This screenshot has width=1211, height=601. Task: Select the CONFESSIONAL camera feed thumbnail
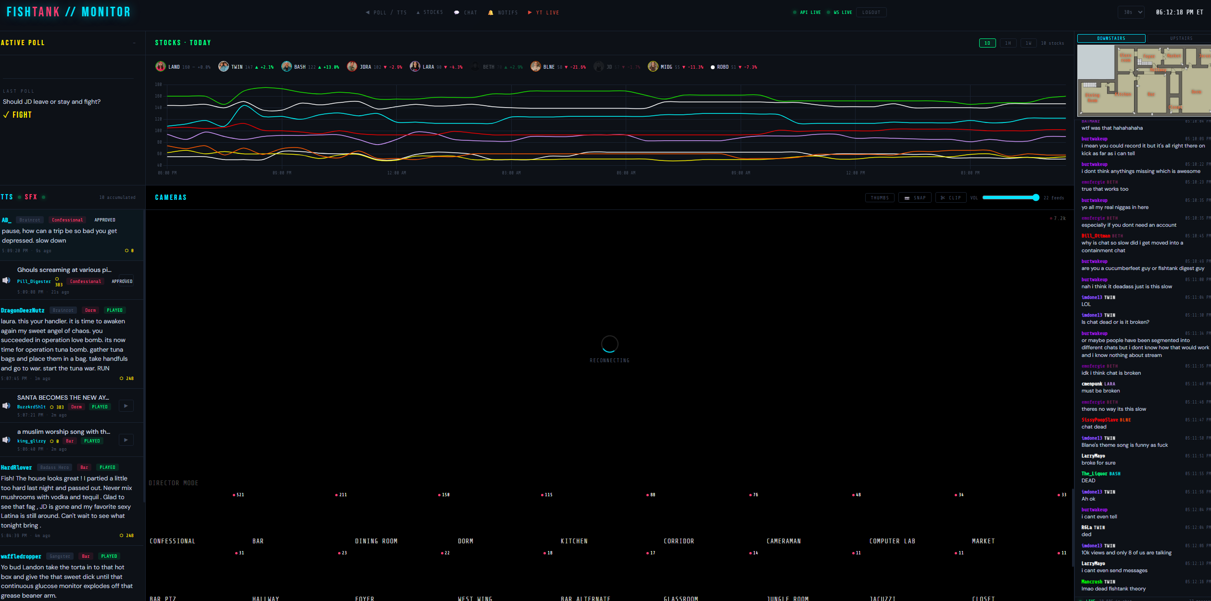pos(196,518)
